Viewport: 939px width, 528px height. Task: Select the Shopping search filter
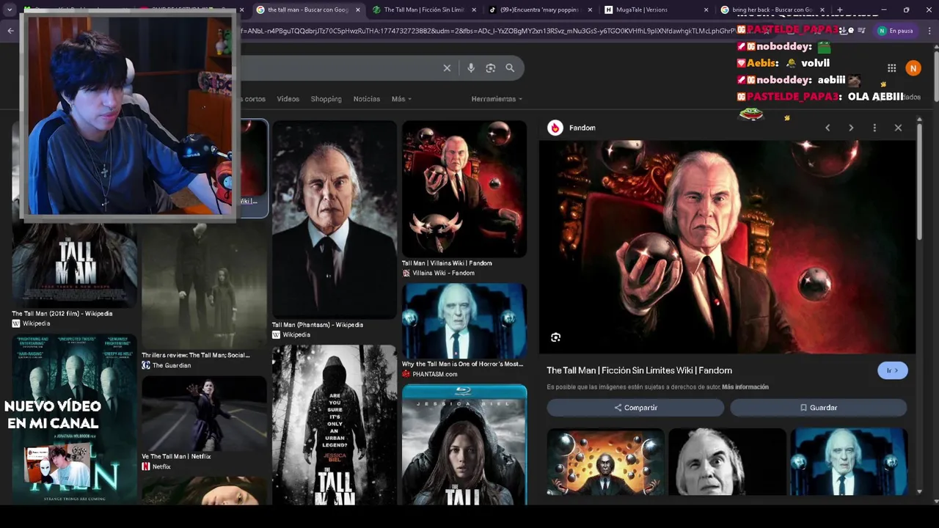[326, 99]
